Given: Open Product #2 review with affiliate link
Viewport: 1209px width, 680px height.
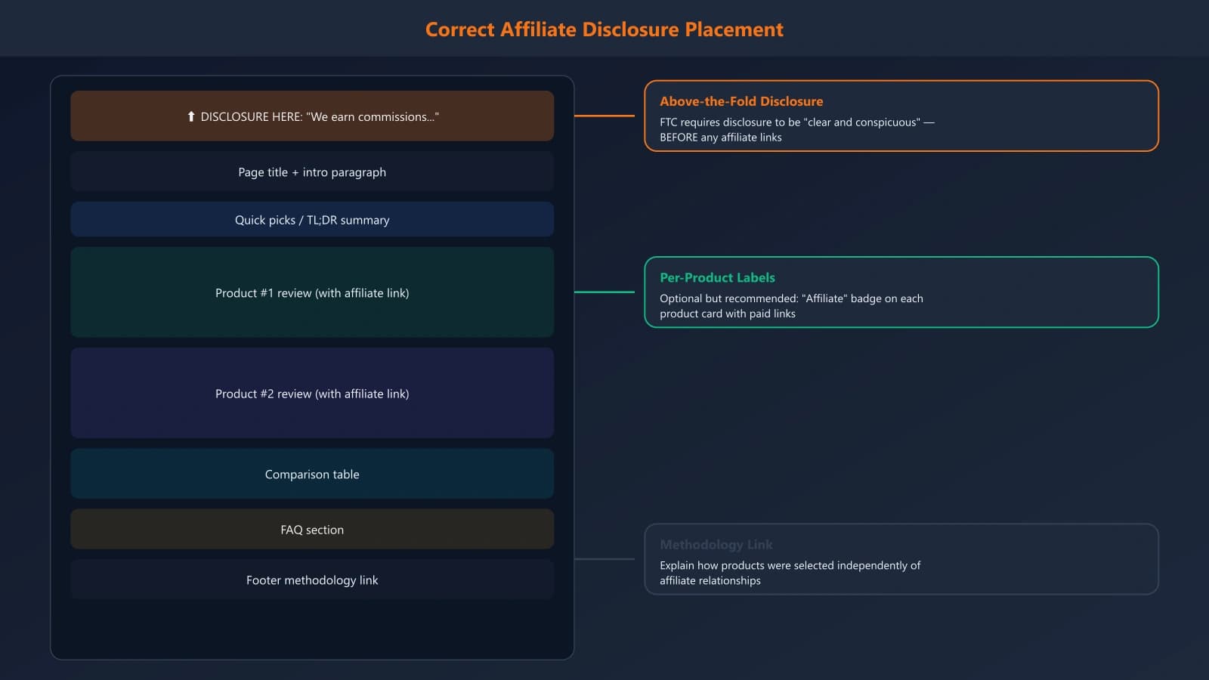Looking at the screenshot, I should [312, 393].
